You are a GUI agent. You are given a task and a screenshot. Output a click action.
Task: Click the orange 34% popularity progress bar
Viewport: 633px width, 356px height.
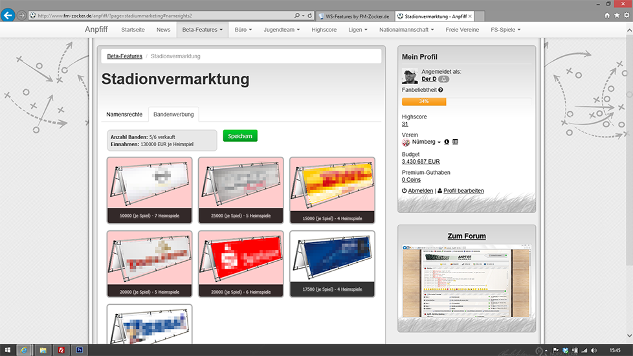pos(424,102)
